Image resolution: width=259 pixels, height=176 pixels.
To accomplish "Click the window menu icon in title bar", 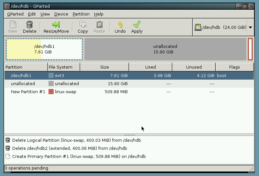I will point(7,6).
